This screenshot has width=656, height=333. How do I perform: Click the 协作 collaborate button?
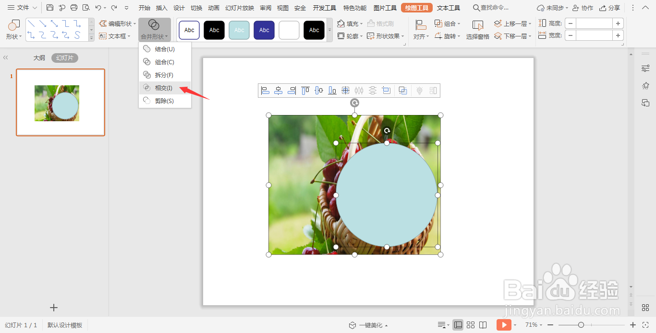[x=583, y=8]
